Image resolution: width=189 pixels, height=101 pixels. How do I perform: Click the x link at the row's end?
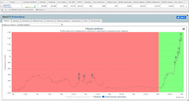pos(187,6)
